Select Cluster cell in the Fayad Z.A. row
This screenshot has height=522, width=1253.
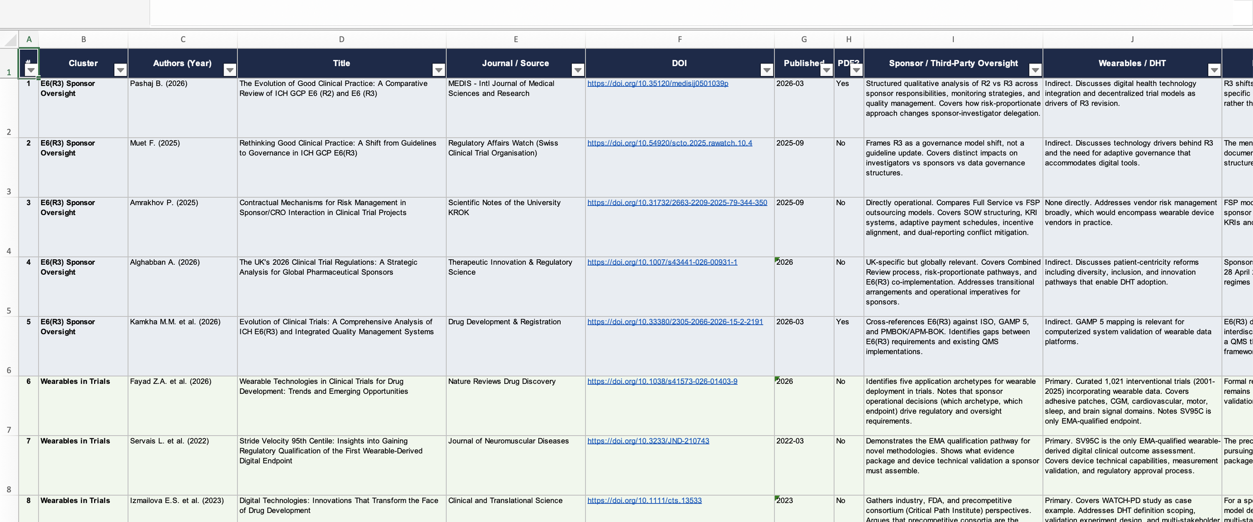click(x=83, y=405)
